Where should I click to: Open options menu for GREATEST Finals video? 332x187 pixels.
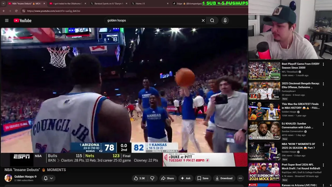click(323, 104)
